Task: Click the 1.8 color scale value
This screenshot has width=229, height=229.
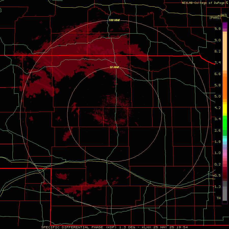Action: tap(218, 142)
